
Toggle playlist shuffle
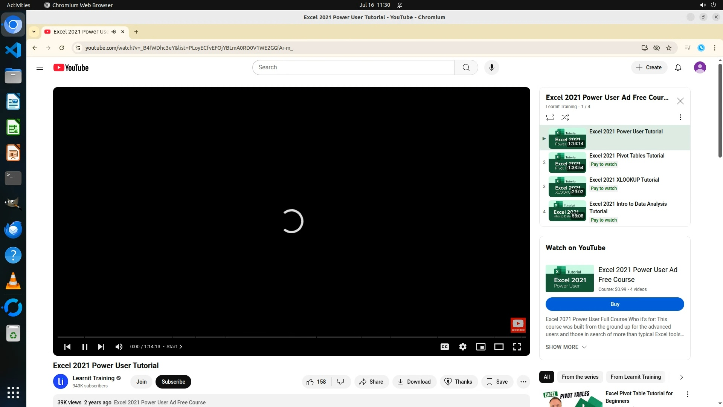tap(565, 117)
